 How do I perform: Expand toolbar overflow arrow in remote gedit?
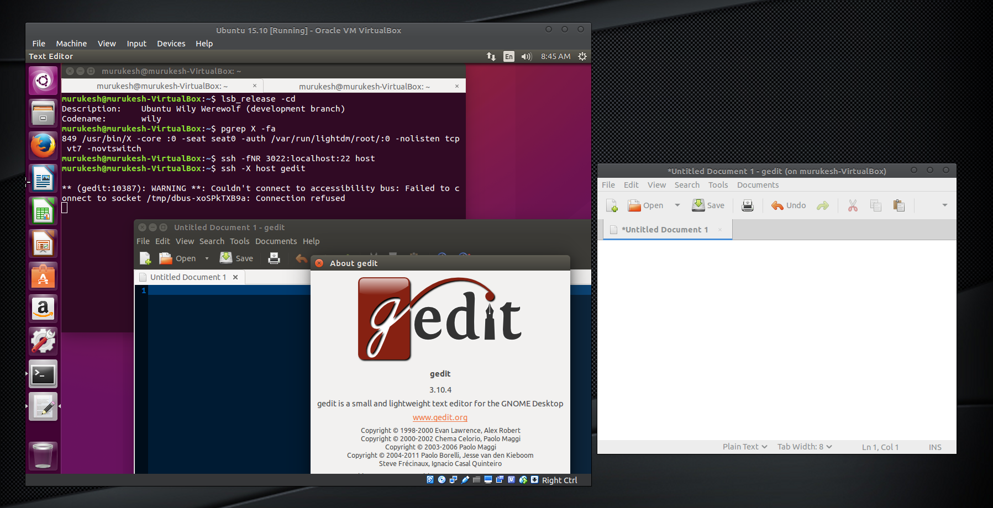[944, 205]
